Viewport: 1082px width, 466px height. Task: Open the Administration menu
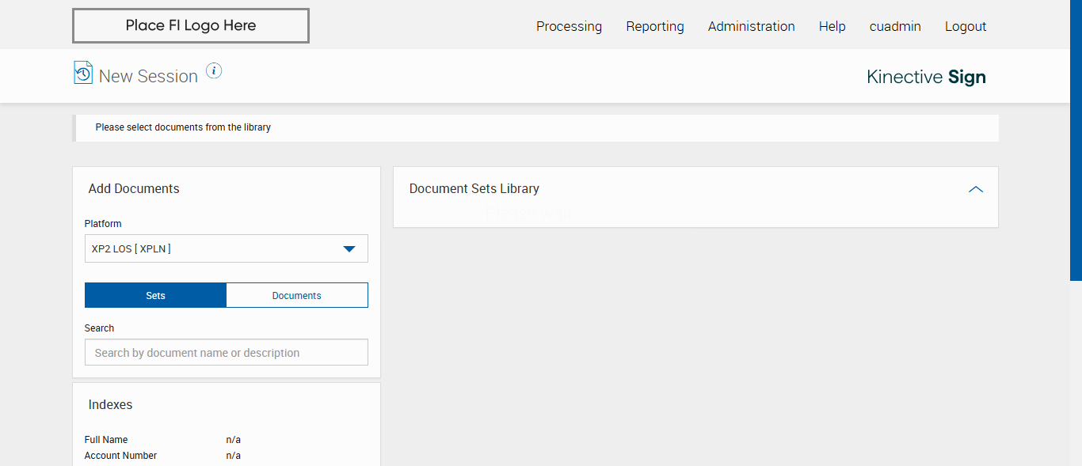click(751, 26)
